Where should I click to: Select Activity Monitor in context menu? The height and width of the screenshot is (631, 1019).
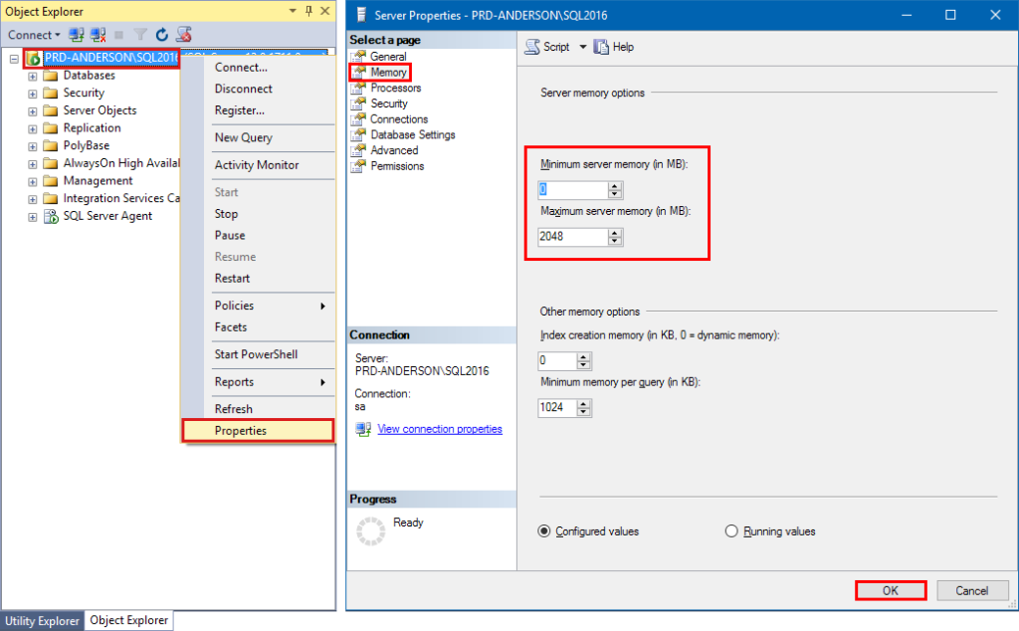pos(257,165)
